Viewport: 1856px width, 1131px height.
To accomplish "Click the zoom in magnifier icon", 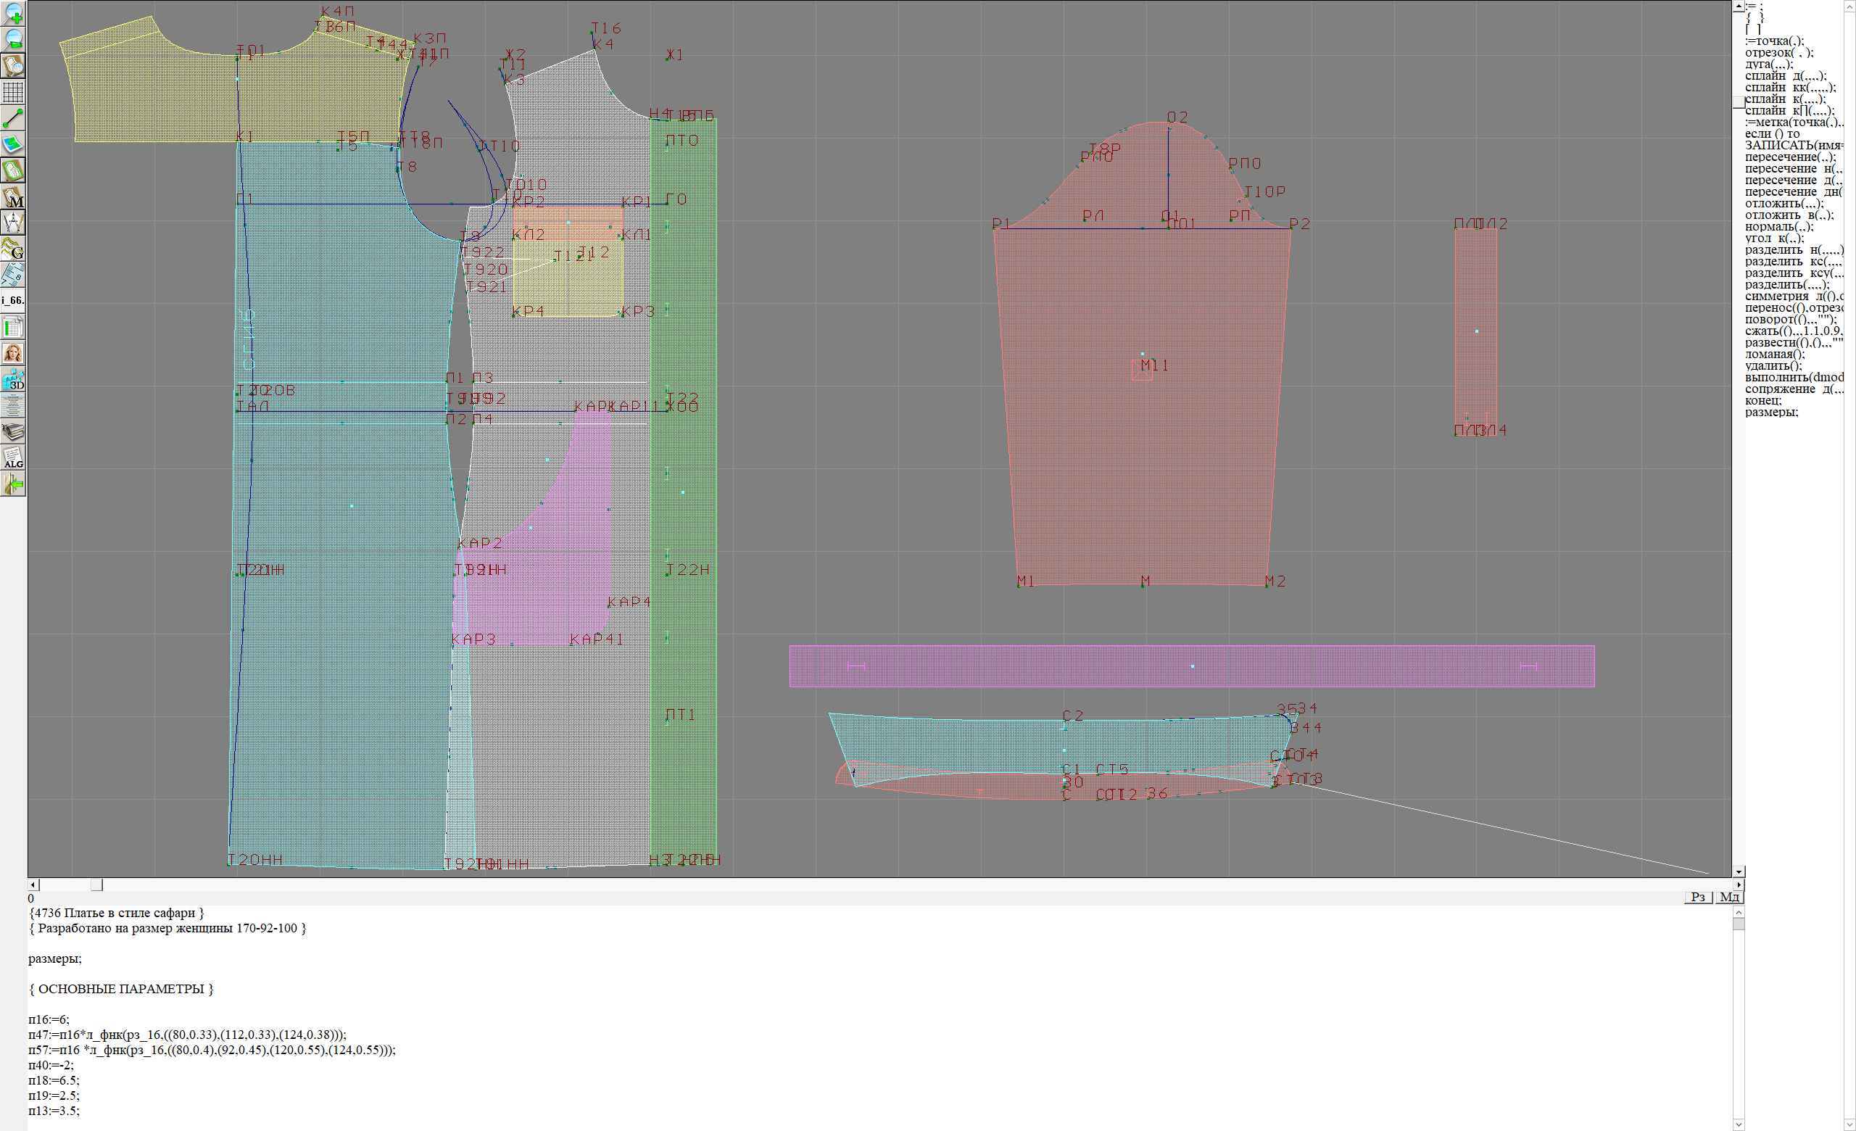I will pos(14,14).
